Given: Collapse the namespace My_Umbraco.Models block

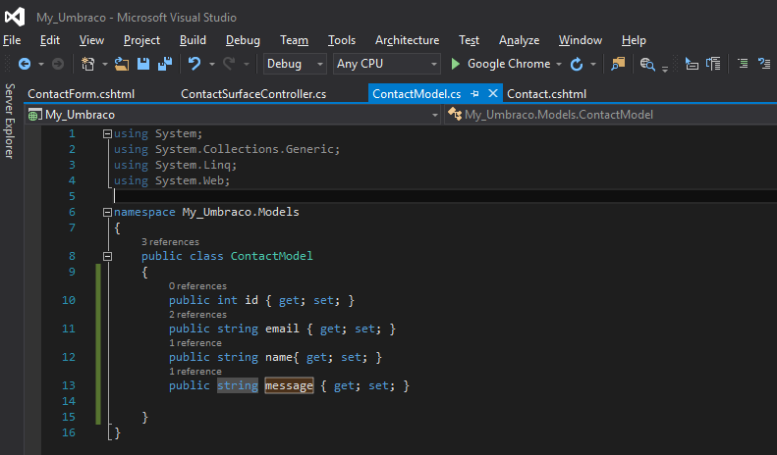Looking at the screenshot, I should [x=107, y=212].
